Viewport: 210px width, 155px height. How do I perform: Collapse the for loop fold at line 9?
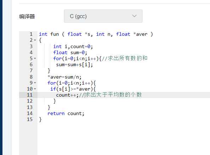[35, 83]
